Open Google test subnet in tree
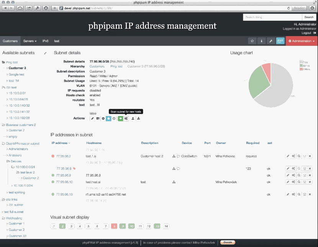This screenshot has height=247, width=318. point(16,74)
